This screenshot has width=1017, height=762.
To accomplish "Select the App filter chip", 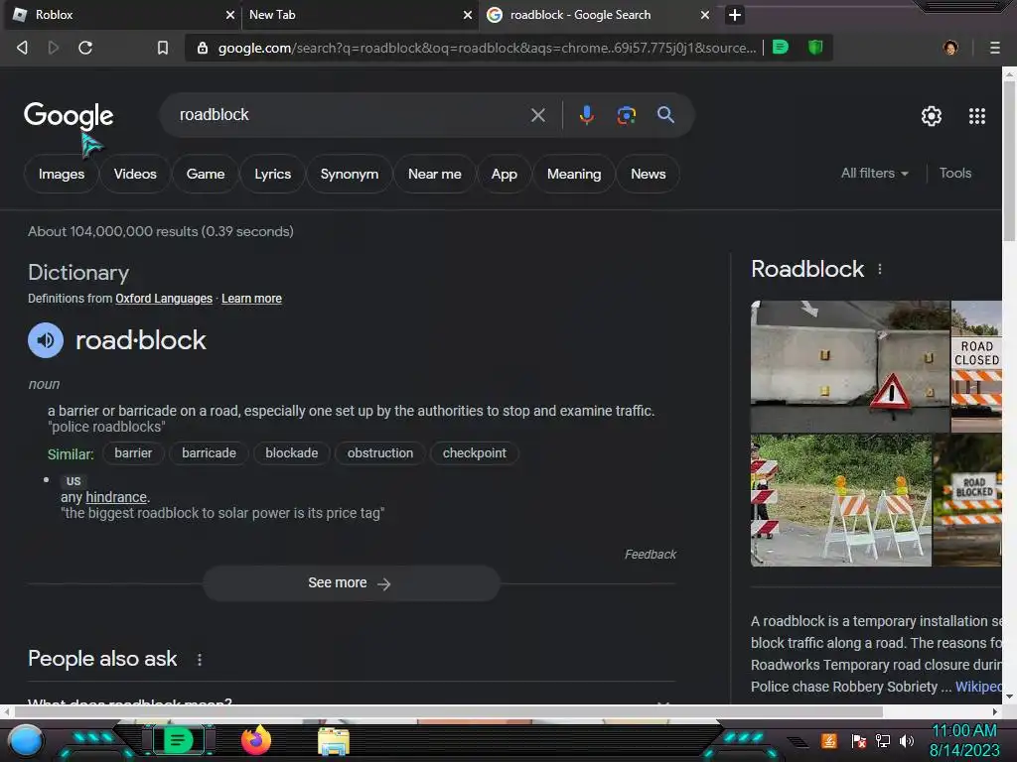I will pos(504,174).
